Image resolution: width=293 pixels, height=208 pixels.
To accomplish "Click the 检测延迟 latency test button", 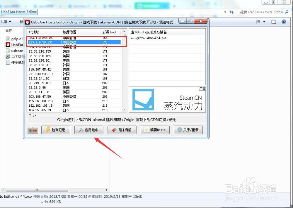I will pos(56,130).
